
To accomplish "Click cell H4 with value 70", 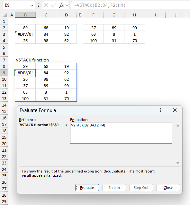I will (x=134, y=41).
